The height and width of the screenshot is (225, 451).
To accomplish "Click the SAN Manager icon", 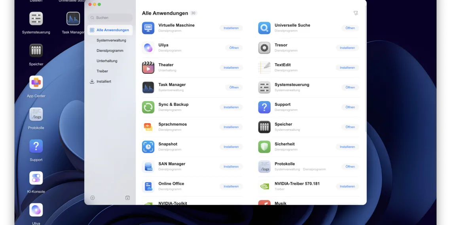I will point(148,167).
